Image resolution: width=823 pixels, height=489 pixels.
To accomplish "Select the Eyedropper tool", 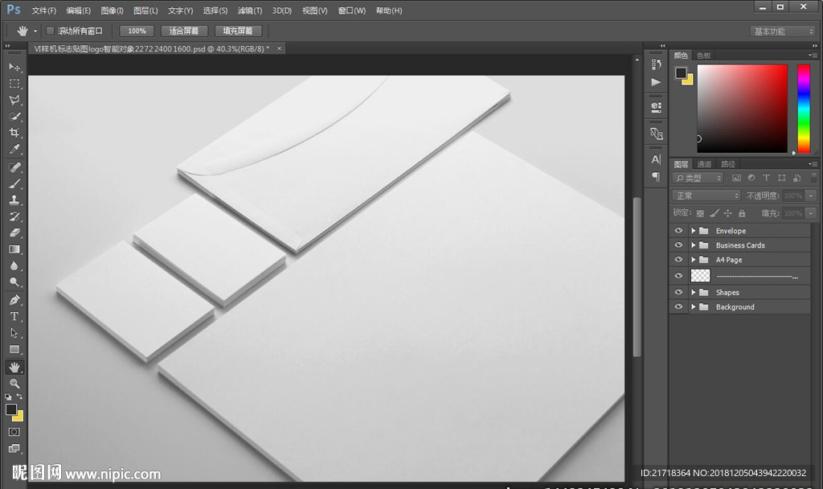I will tap(14, 150).
